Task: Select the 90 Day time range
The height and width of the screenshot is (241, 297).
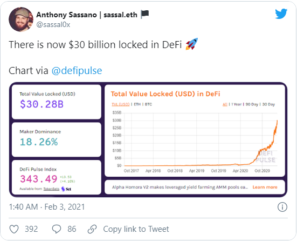Action: [x=252, y=104]
